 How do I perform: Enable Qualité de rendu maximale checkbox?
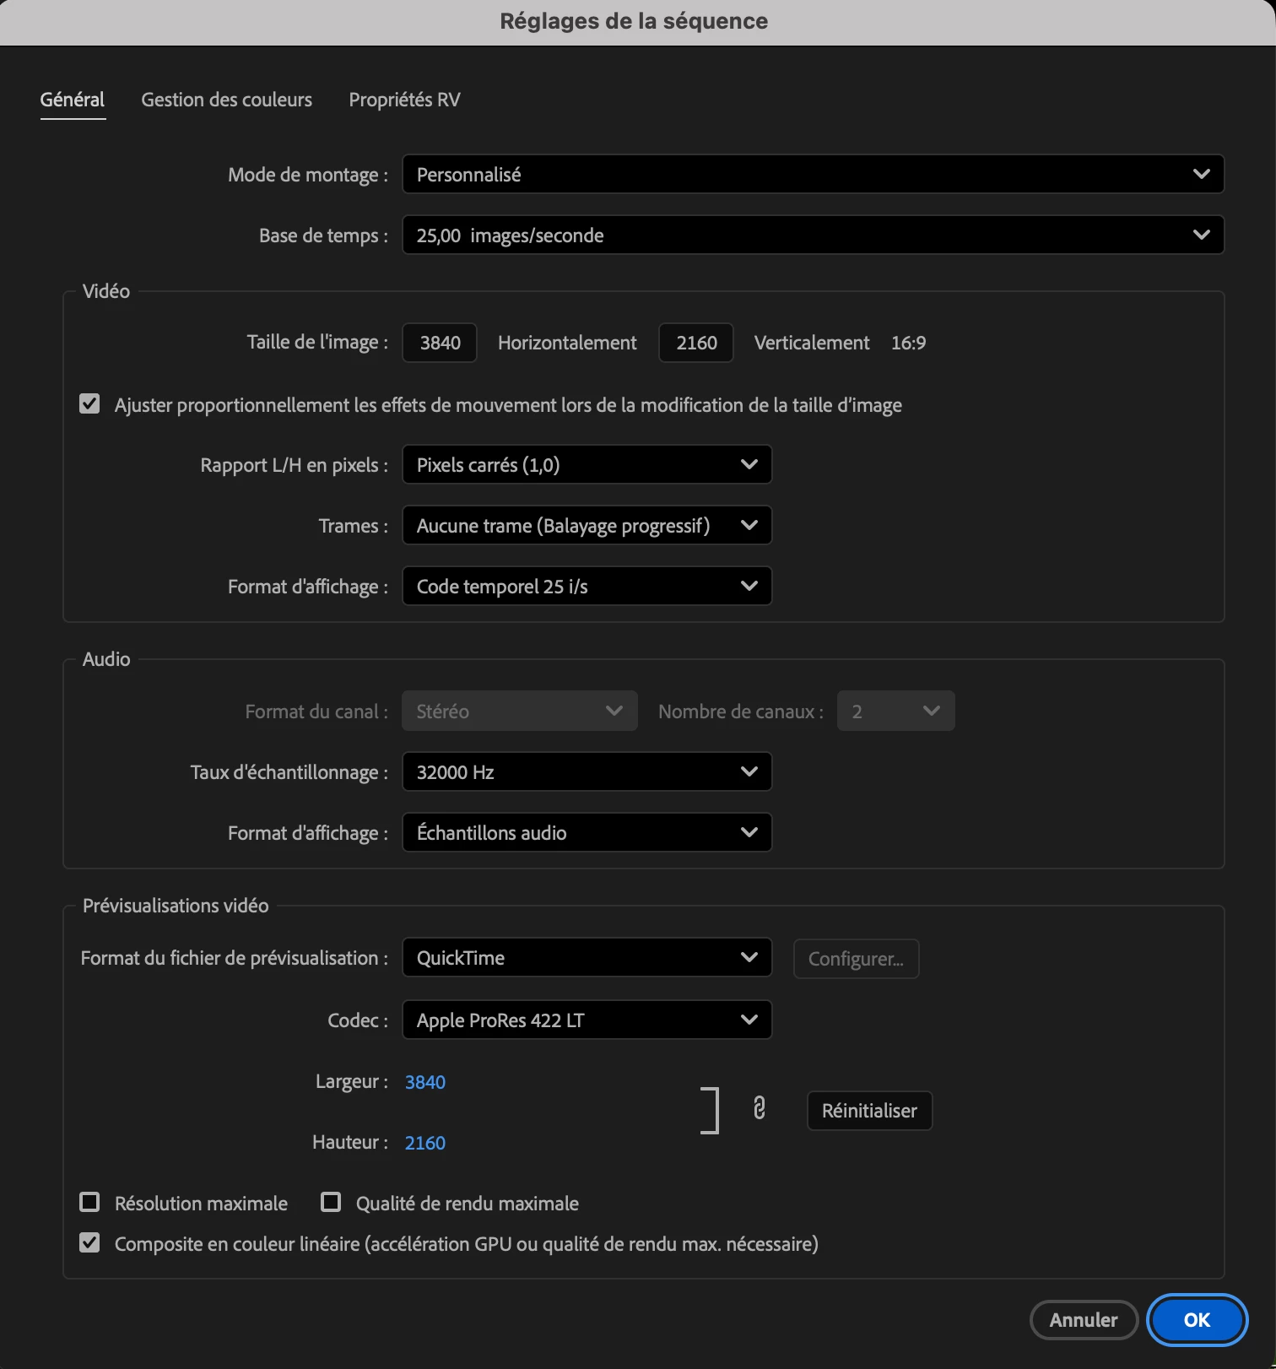click(331, 1202)
